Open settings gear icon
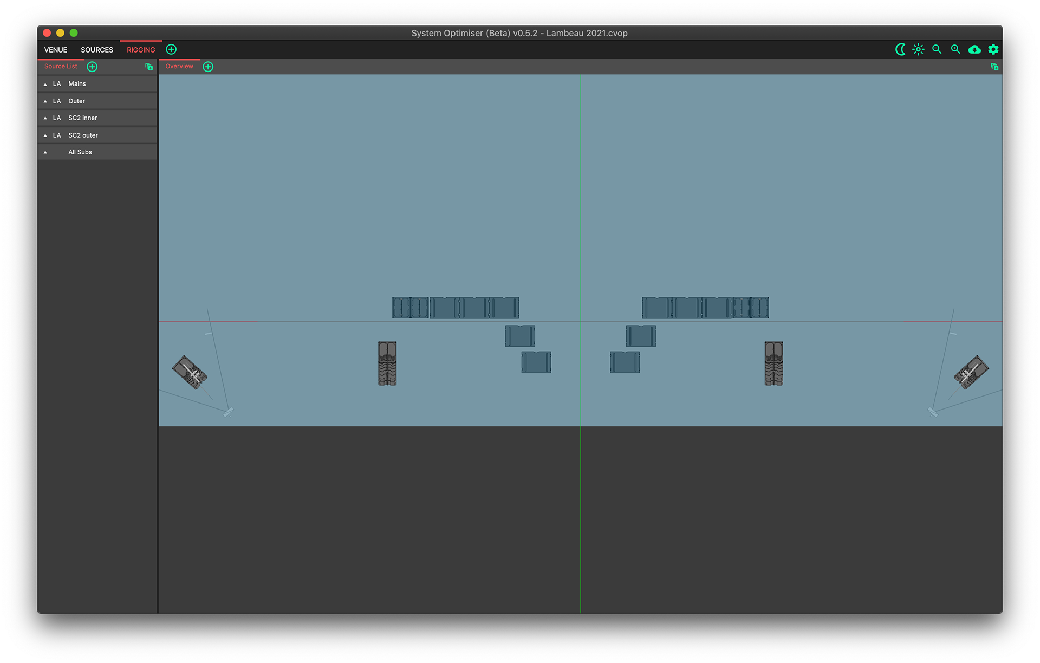Viewport: 1040px width, 663px height. pos(993,49)
